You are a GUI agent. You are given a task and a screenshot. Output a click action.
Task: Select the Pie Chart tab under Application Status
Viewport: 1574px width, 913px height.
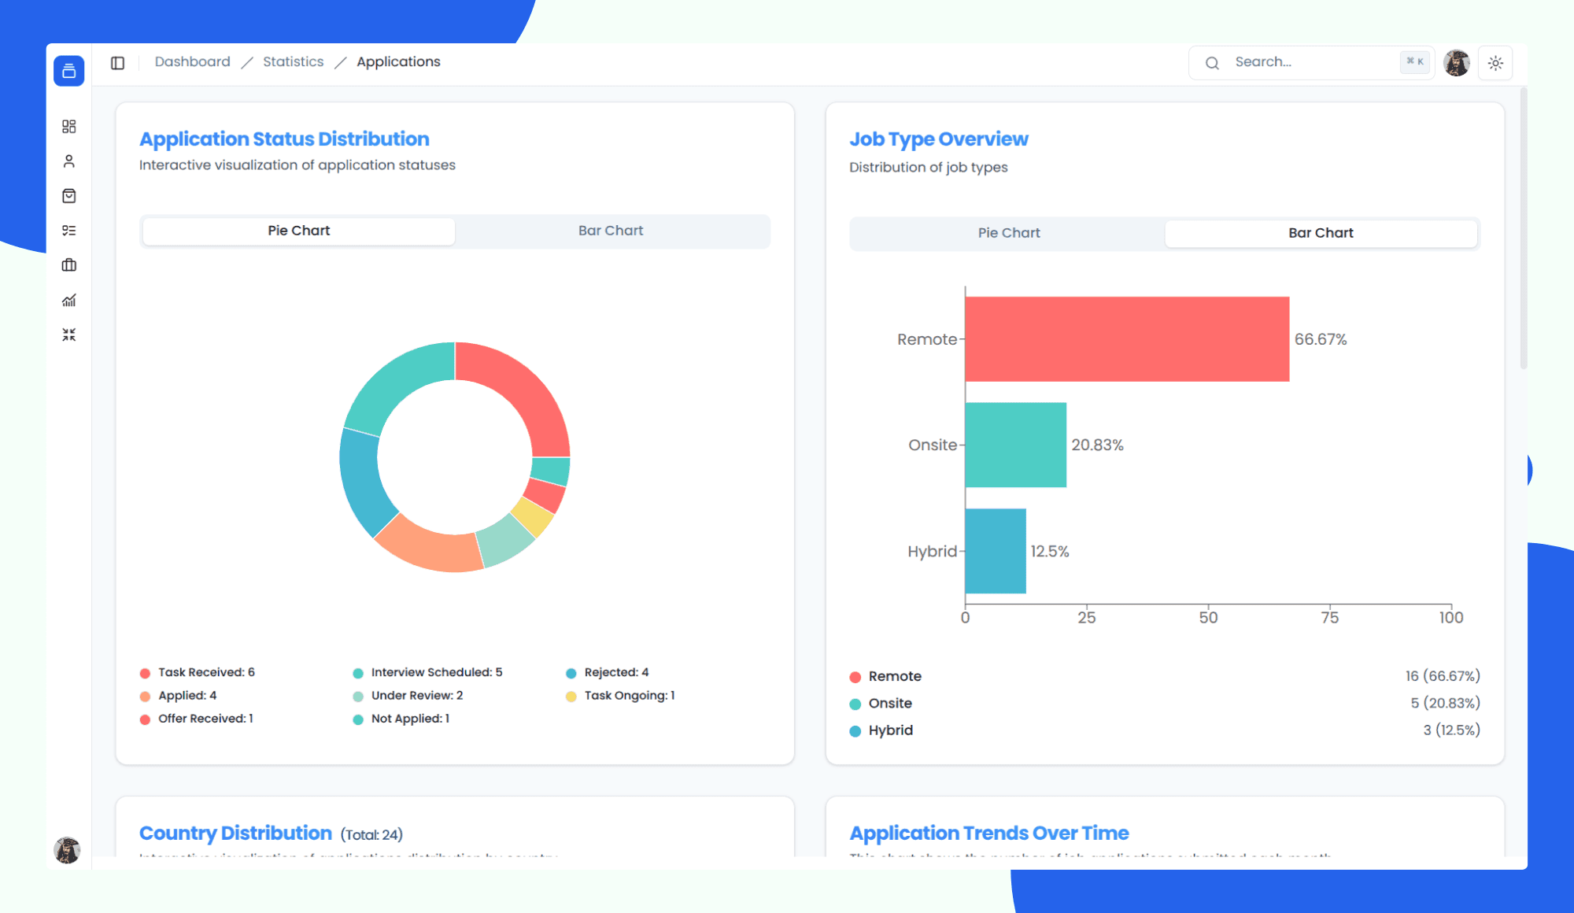pos(297,230)
